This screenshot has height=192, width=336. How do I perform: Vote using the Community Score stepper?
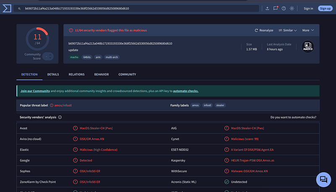(48, 56)
